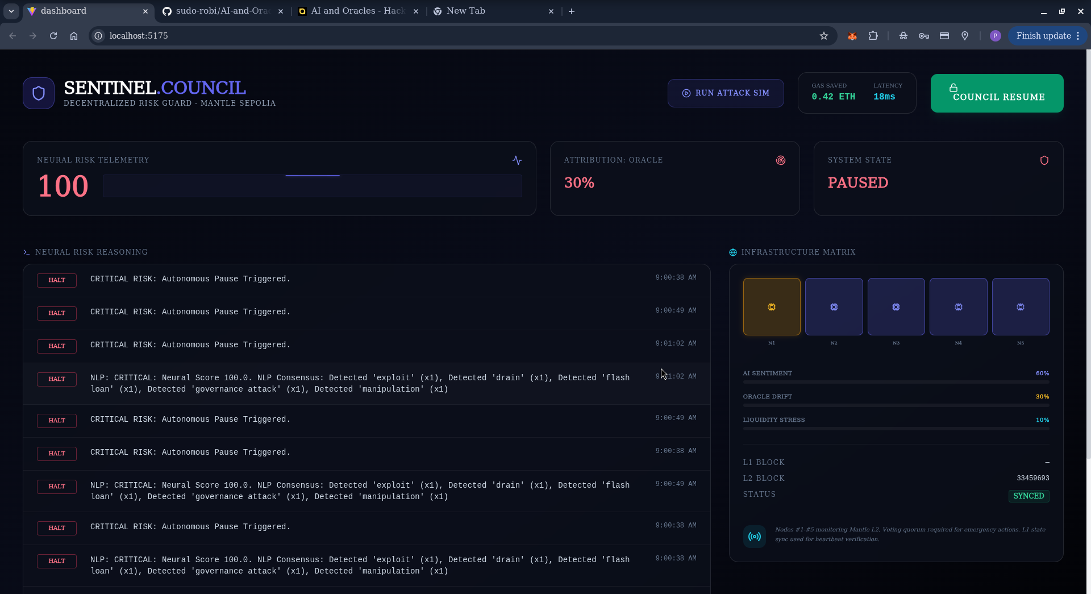
Task: Select node N5 chip tile
Action: (x=1021, y=307)
